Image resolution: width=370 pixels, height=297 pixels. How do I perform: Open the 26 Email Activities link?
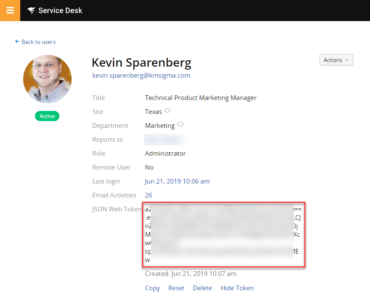(148, 195)
